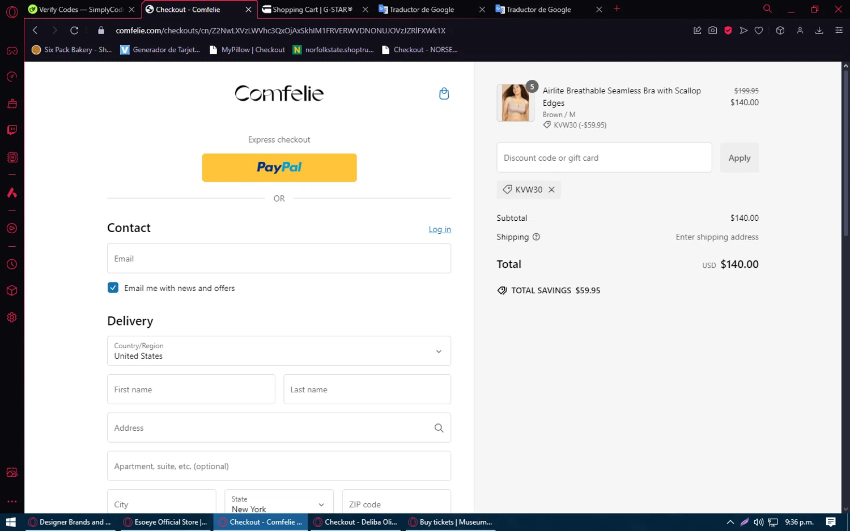Open the sidebar game controller icon
Viewport: 850px width, 531px height.
click(x=12, y=51)
